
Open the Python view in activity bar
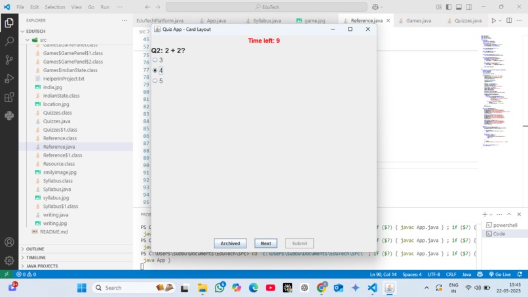click(9, 115)
